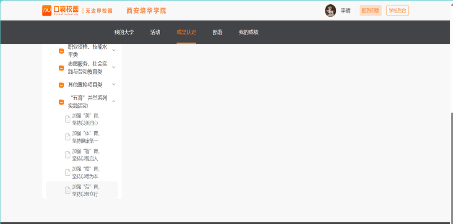Open the 我的大学 navigation tab
453x224 pixels.
coord(124,32)
